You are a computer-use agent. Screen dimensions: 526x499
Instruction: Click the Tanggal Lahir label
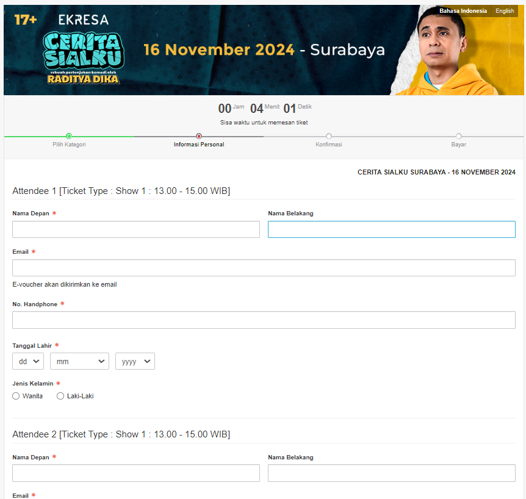coord(32,346)
